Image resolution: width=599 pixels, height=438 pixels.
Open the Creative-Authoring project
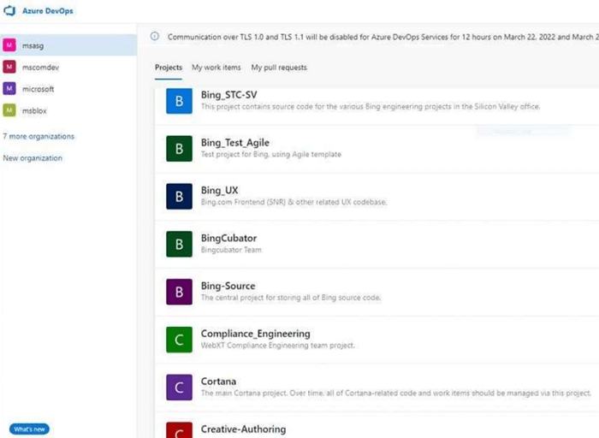(x=243, y=429)
